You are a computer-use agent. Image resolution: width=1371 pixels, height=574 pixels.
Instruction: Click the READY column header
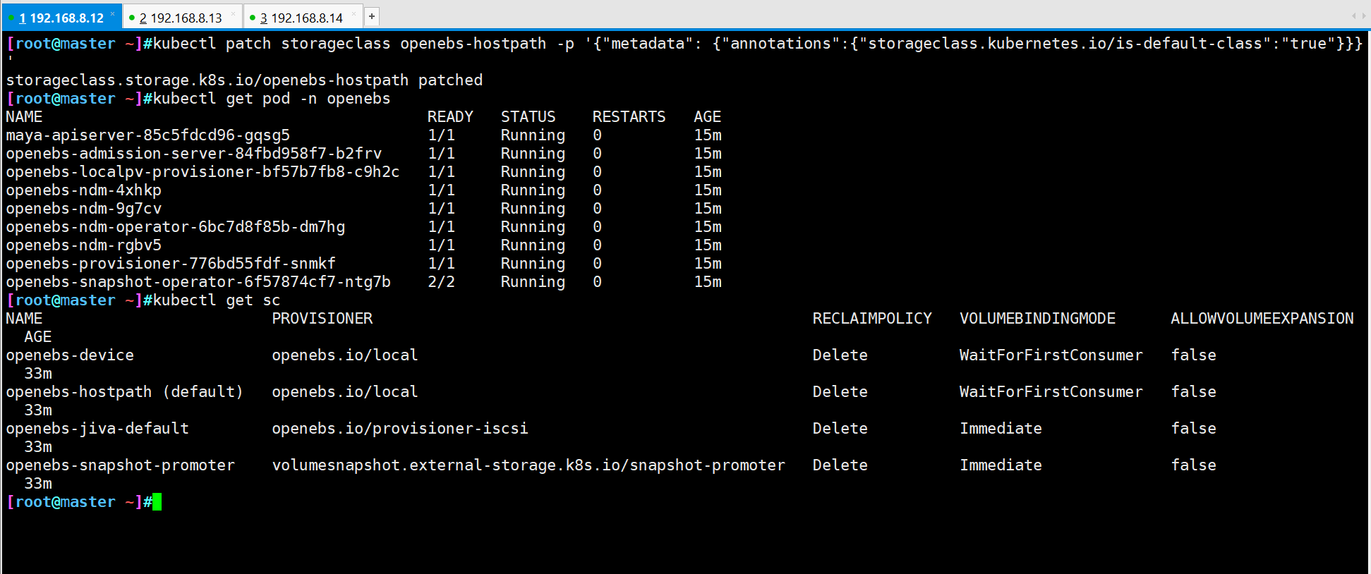click(450, 117)
